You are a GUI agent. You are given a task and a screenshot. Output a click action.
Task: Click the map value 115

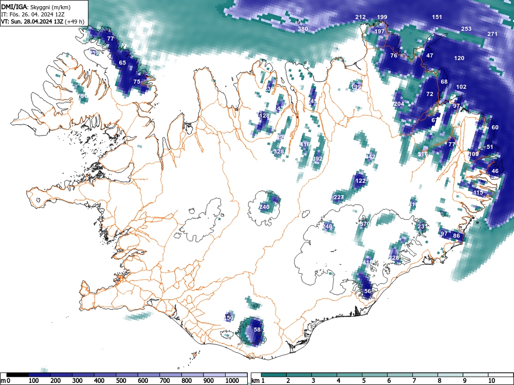pyautogui.click(x=478, y=192)
